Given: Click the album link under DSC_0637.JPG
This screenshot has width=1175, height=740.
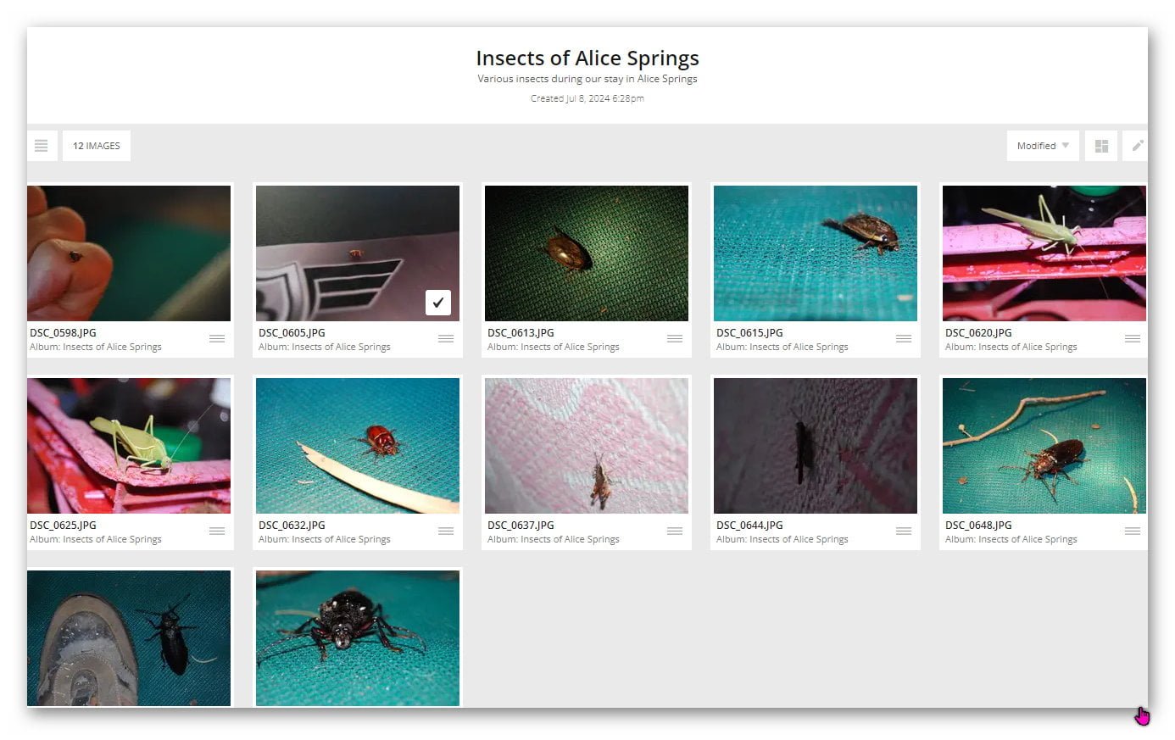Looking at the screenshot, I should 553,539.
